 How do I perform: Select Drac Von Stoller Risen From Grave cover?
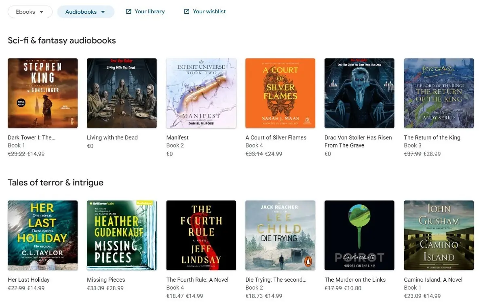tap(360, 93)
